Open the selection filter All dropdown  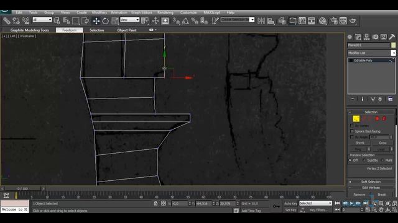(x=42, y=20)
